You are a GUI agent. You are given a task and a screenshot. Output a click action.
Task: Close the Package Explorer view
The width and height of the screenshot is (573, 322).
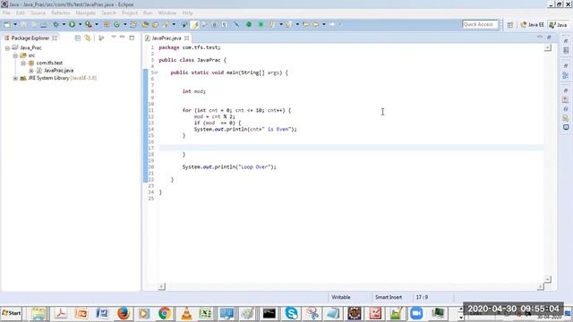pos(55,38)
